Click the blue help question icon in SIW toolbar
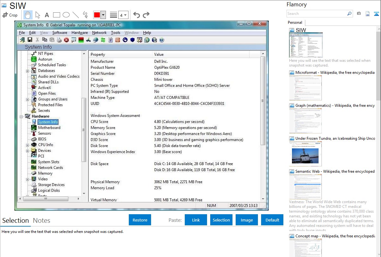Viewport: 381px width, 257px height. 162,40
